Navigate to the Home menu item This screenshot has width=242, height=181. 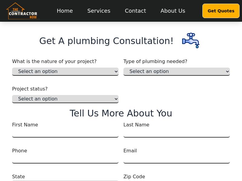[x=65, y=11]
